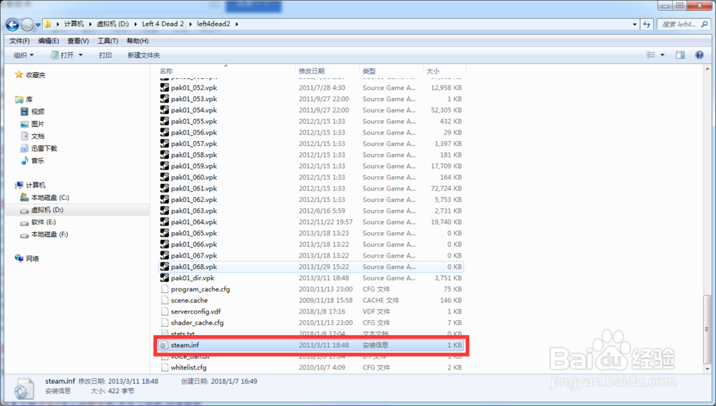The width and height of the screenshot is (716, 406).
Task: Go back with the Back arrow button
Action: tap(12, 24)
